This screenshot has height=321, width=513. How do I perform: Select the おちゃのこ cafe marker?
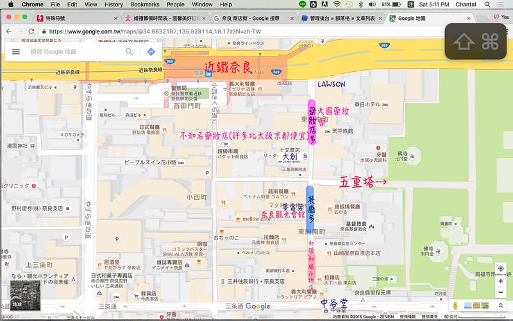coord(222,231)
